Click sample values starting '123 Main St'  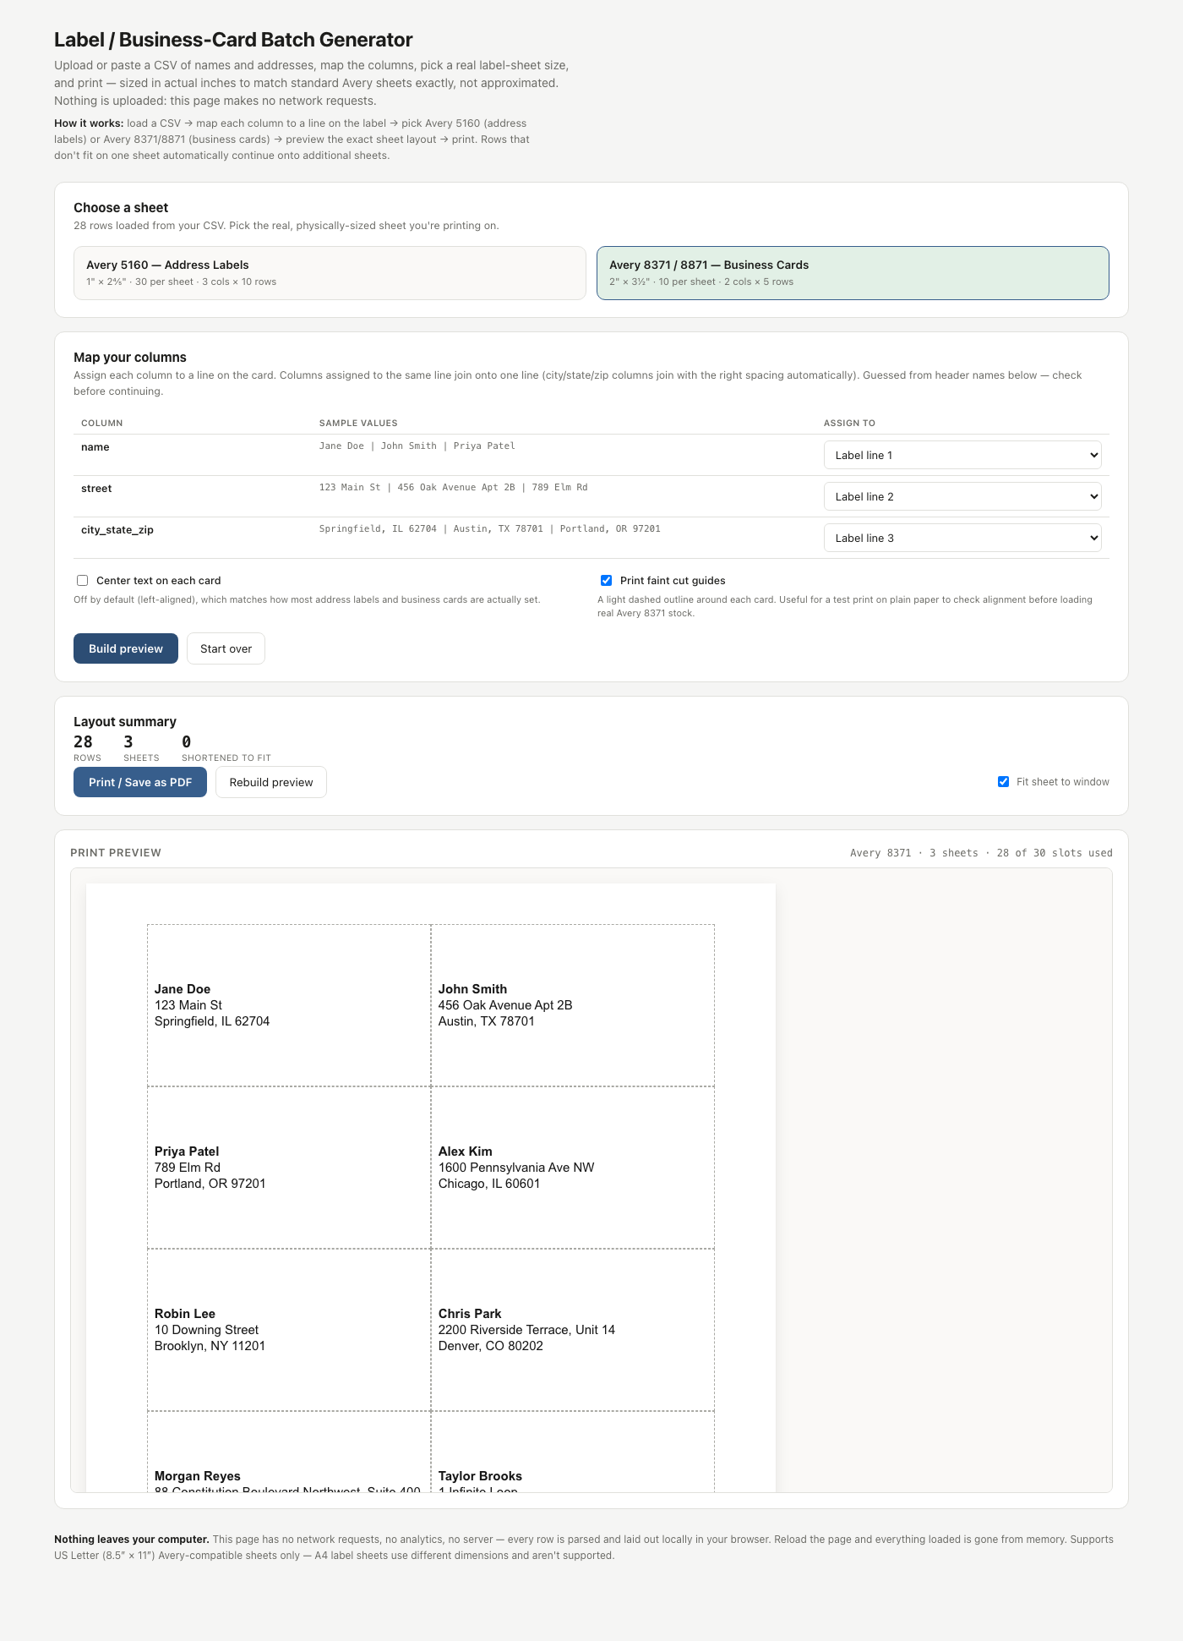pos(454,487)
